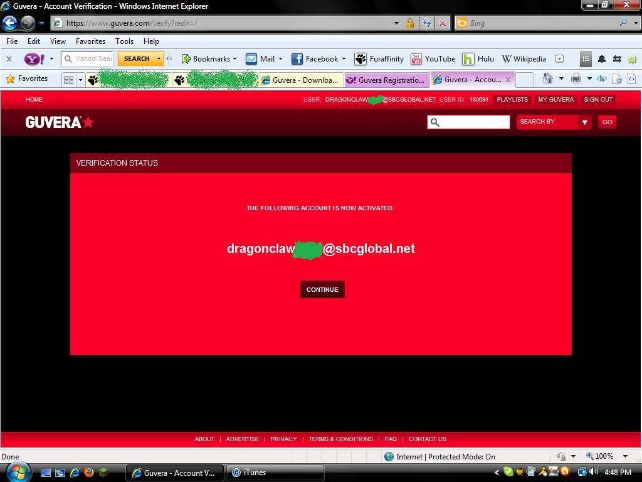The image size is (642, 482).
Task: Click the CONTINUE button
Action: click(322, 289)
